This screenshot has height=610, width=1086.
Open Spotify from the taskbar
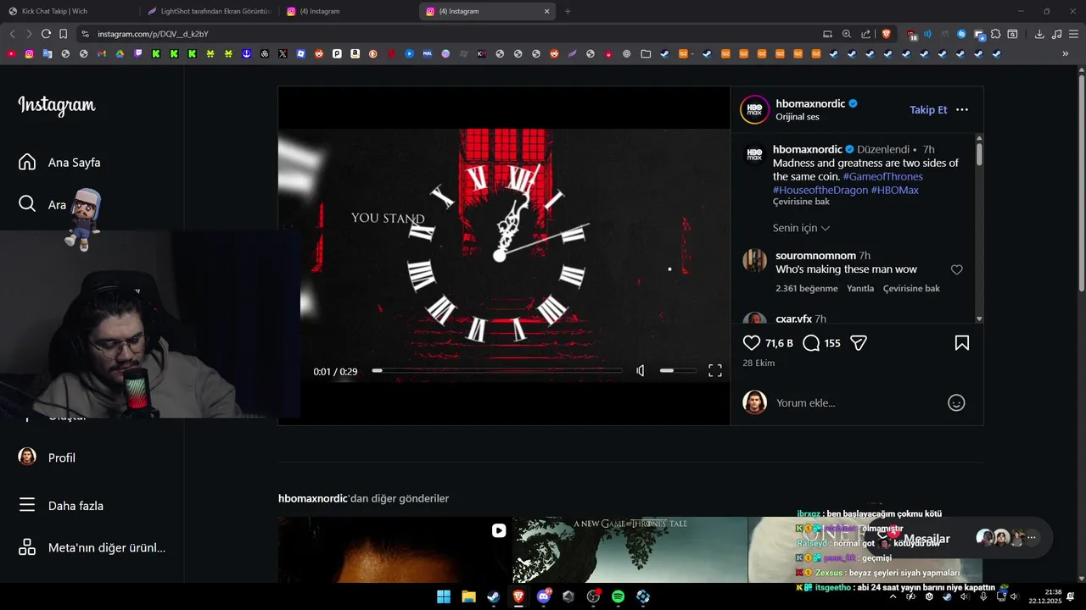[x=618, y=596]
